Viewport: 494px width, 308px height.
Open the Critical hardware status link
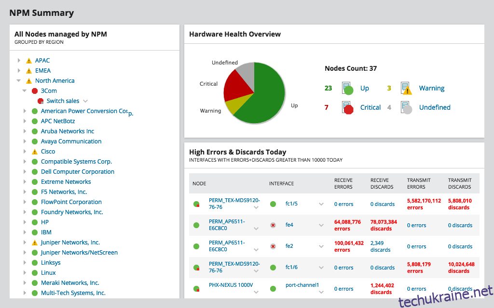click(370, 107)
